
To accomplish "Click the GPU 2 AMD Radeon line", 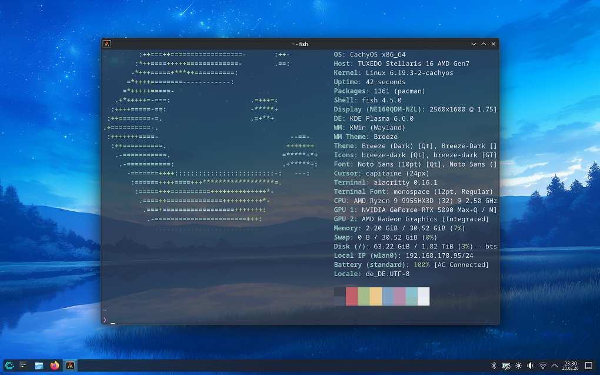I will click(x=411, y=219).
